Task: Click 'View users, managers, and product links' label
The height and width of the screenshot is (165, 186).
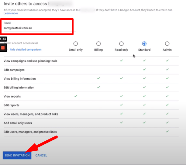Action: tap(31, 114)
